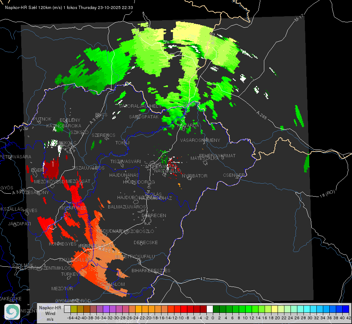Click the BALMAZÚJVÁROS label
The height and width of the screenshot is (324, 352).
click(127, 207)
